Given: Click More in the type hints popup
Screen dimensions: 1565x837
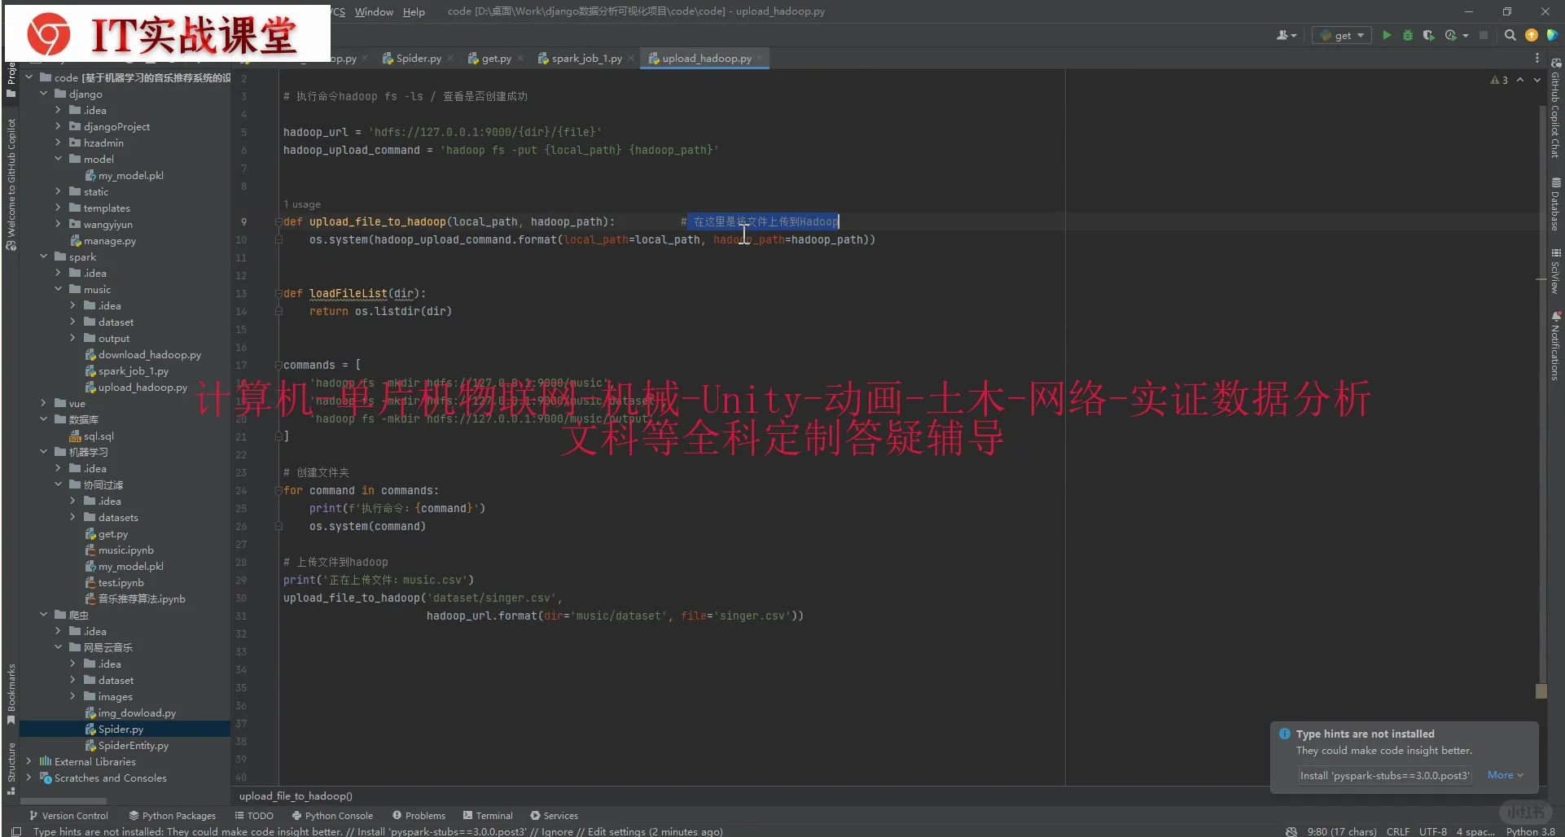Looking at the screenshot, I should click(1502, 775).
